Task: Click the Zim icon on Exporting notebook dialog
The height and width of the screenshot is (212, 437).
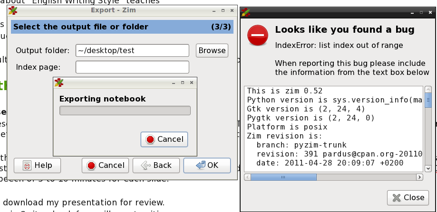Action: (59, 83)
